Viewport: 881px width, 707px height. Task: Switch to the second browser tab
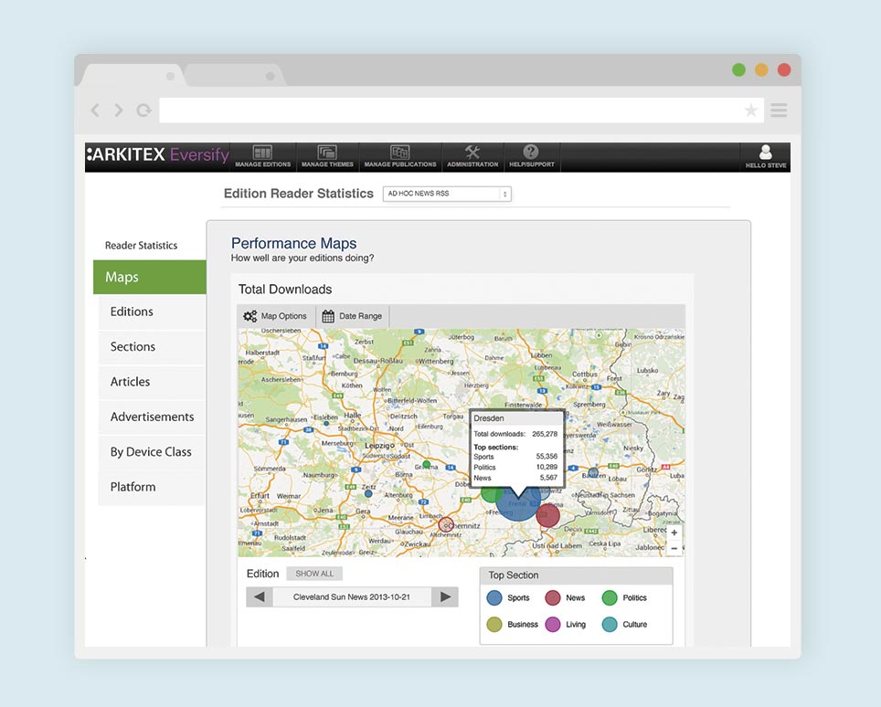click(x=235, y=75)
